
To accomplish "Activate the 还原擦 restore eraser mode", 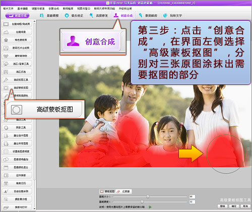I will point(123,191).
